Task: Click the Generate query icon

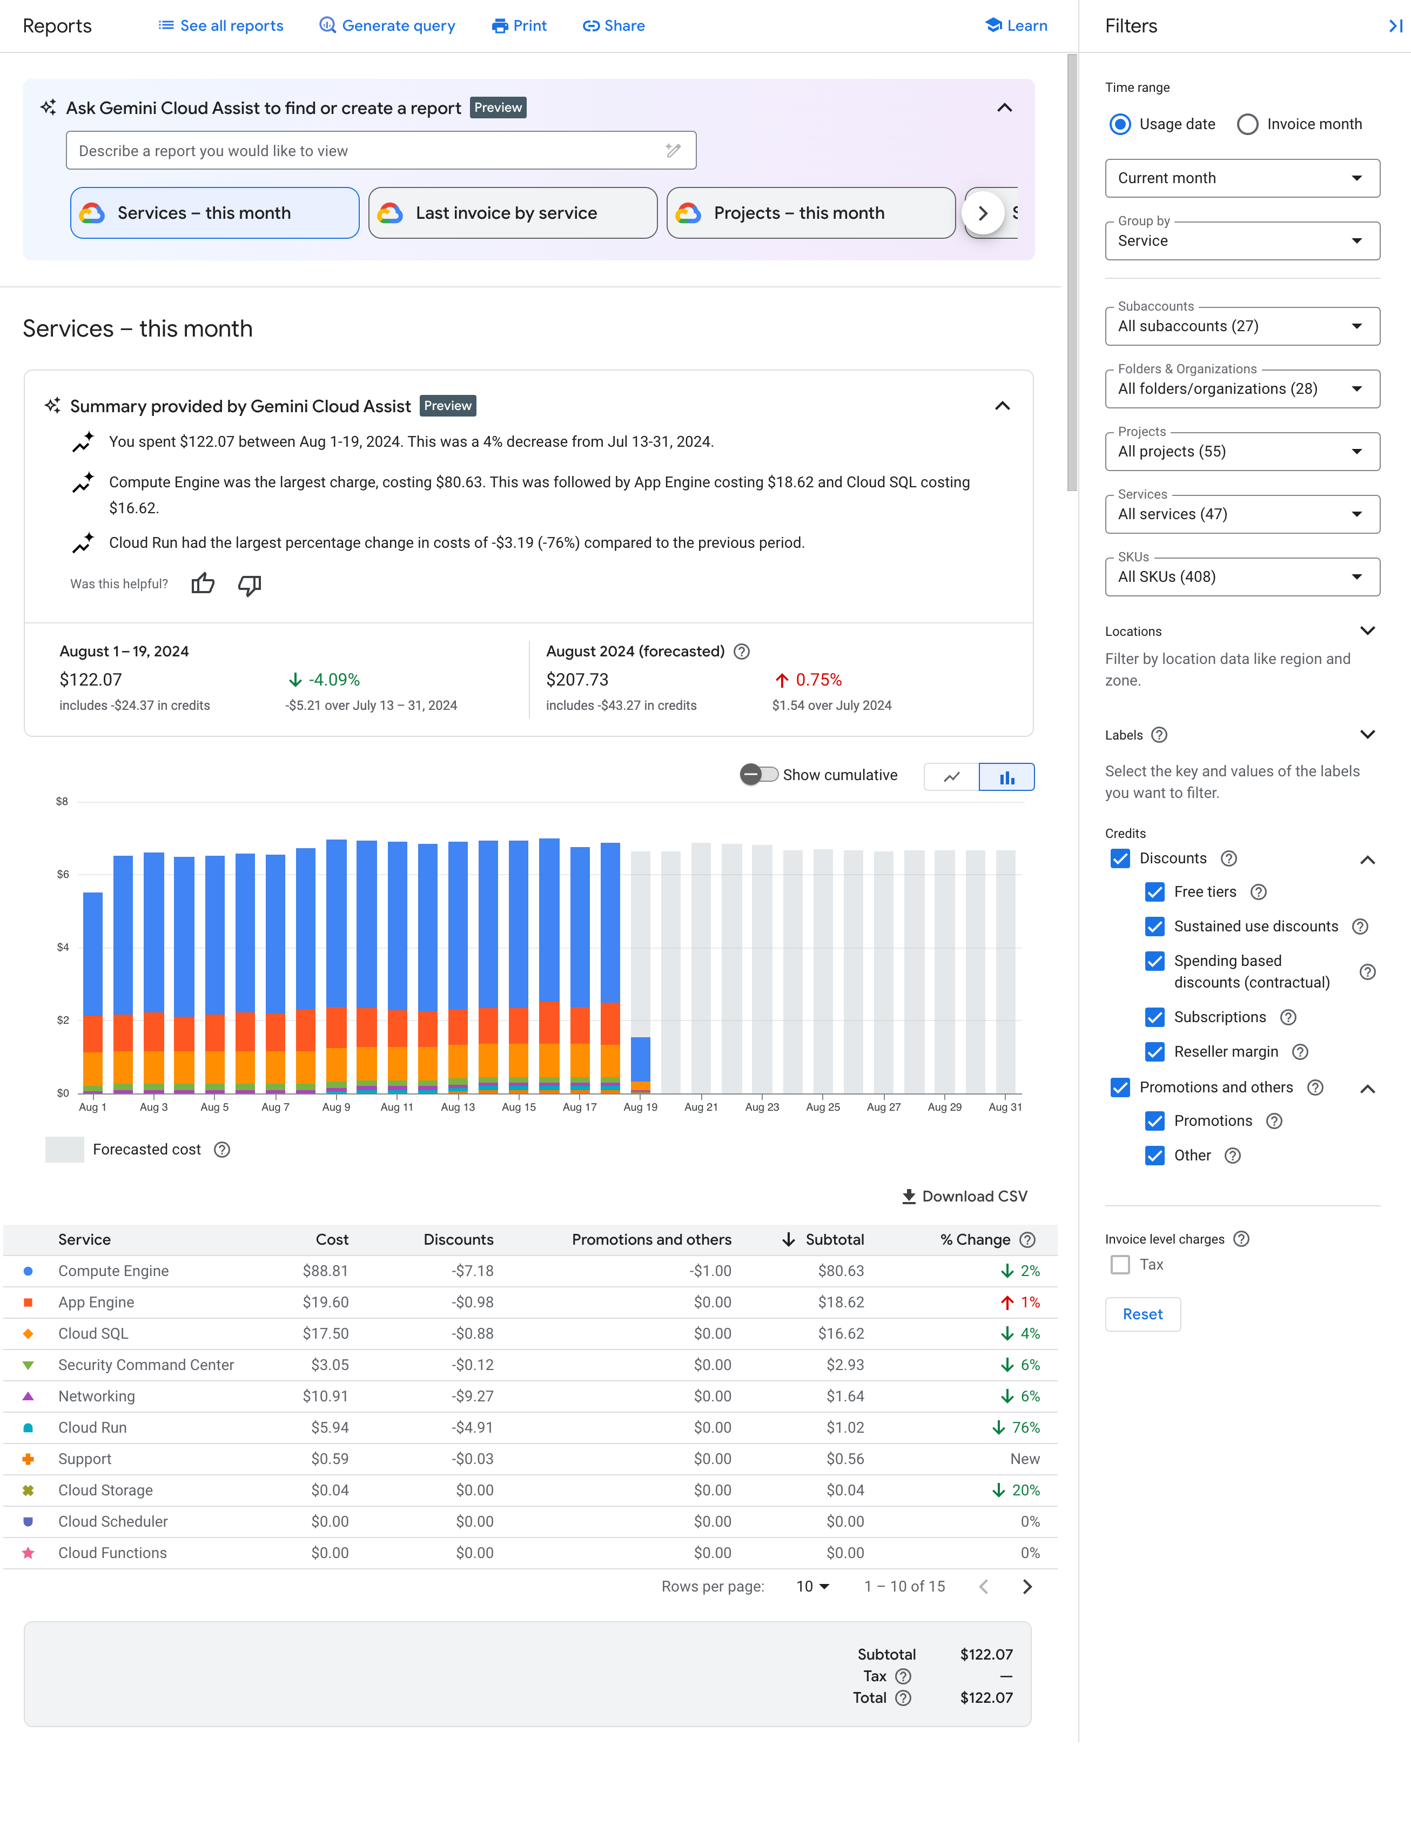Action: point(326,25)
